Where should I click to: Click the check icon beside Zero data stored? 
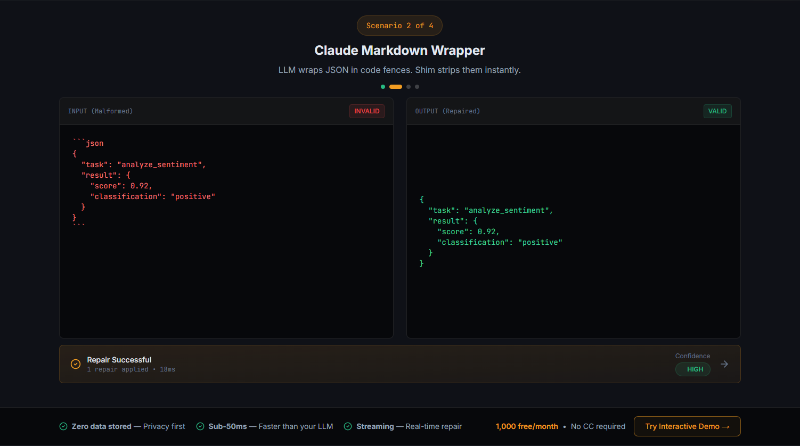(63, 426)
